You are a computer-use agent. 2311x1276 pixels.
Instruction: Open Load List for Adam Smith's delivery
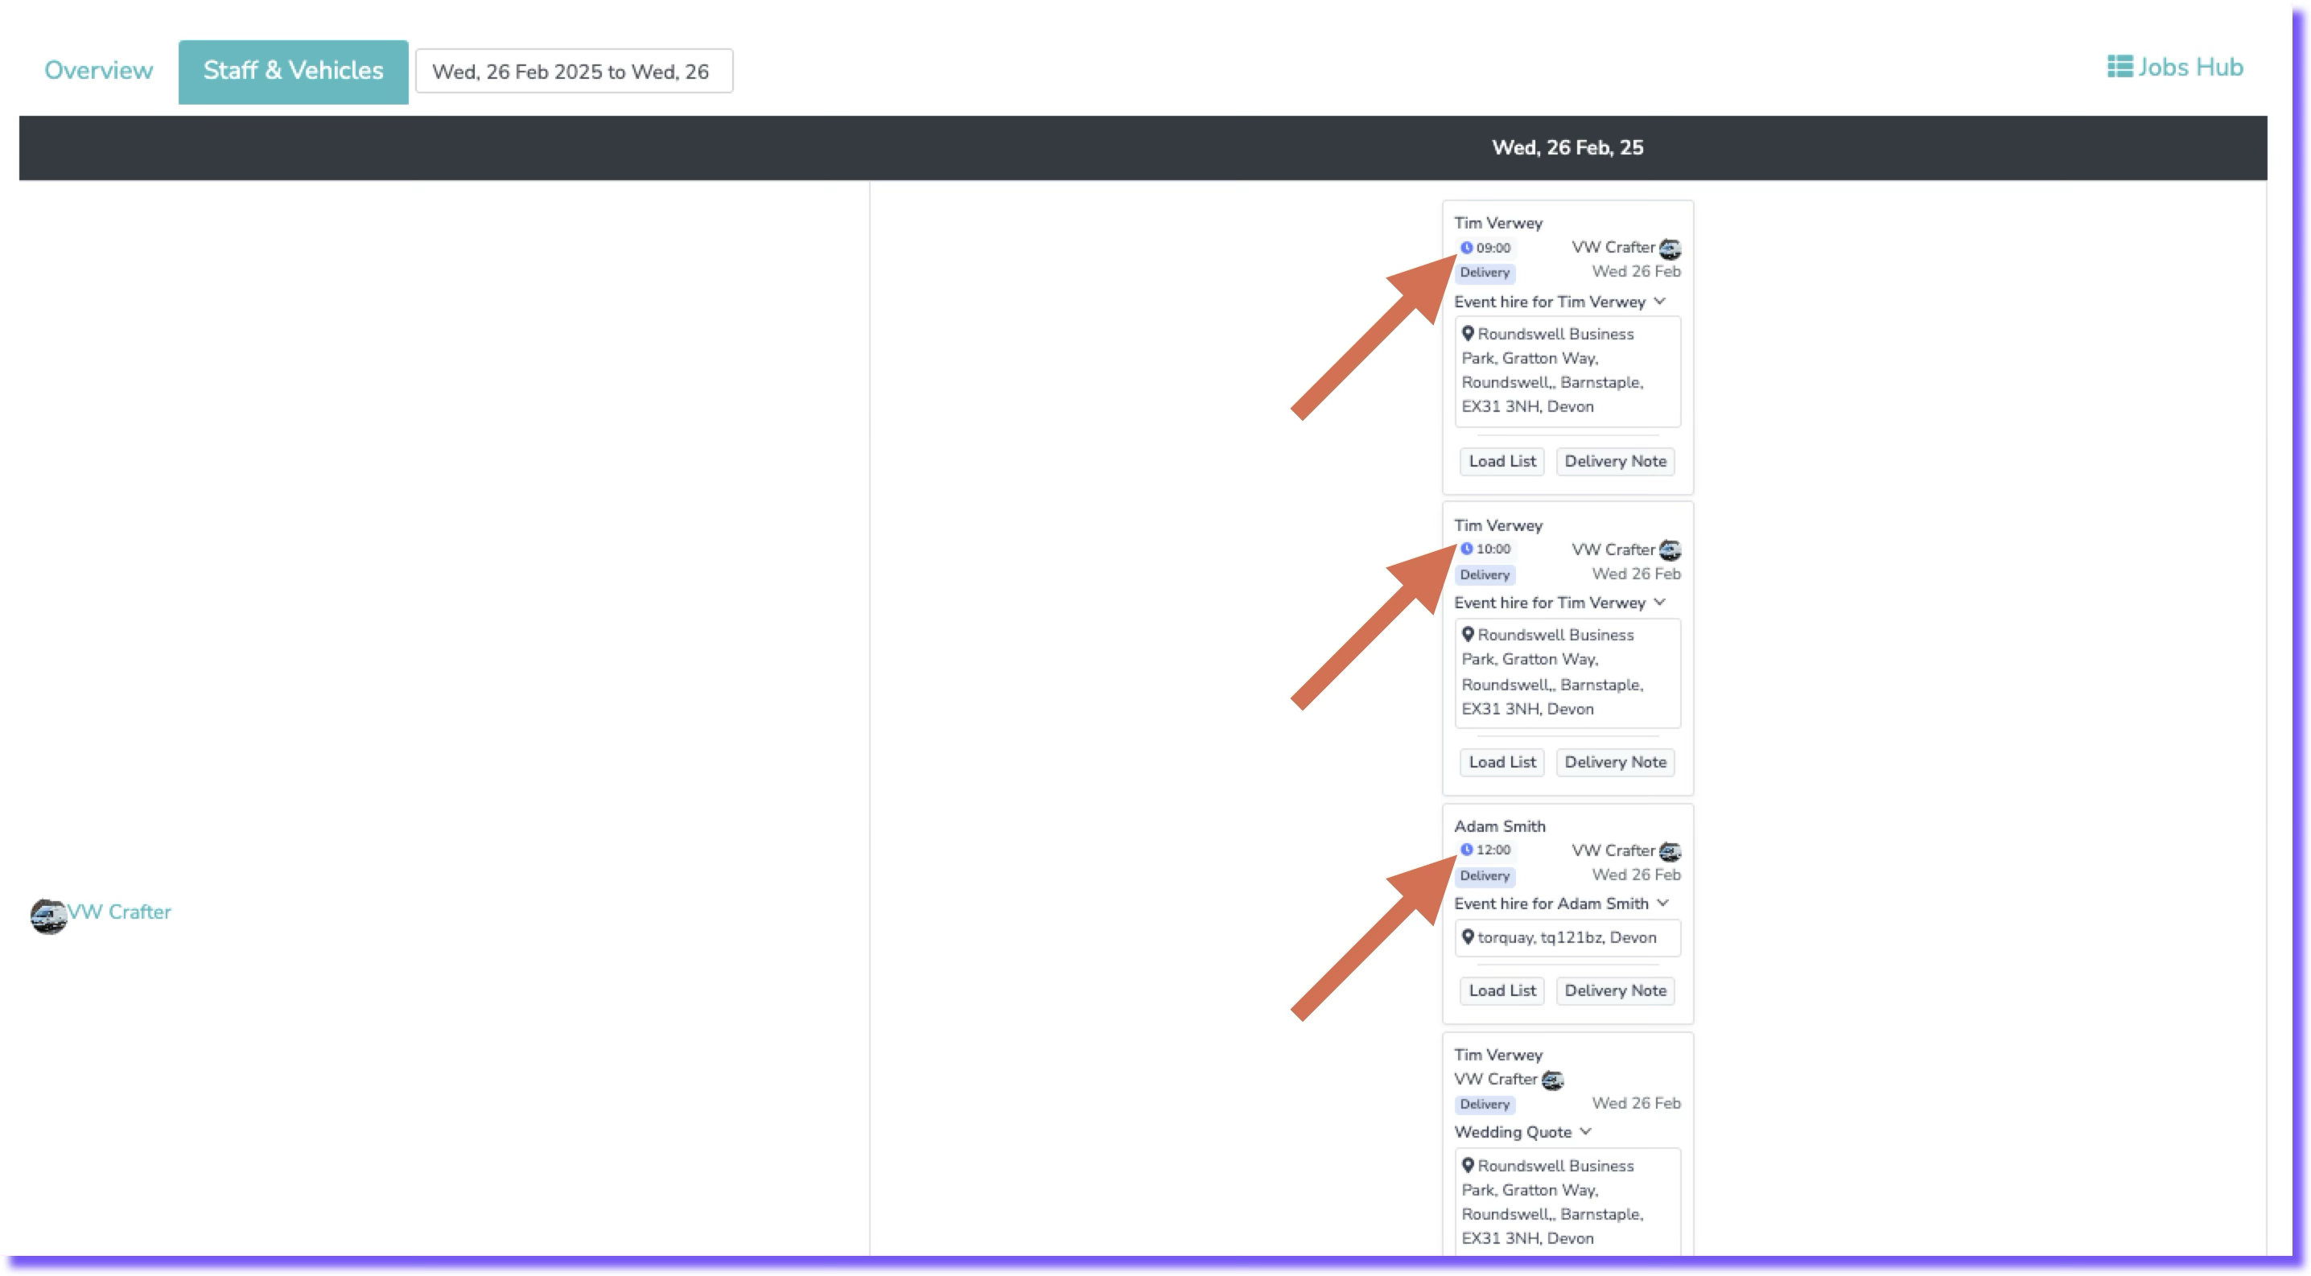(1502, 991)
